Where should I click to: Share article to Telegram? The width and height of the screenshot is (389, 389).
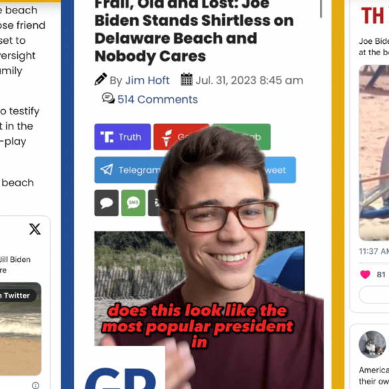point(129,170)
